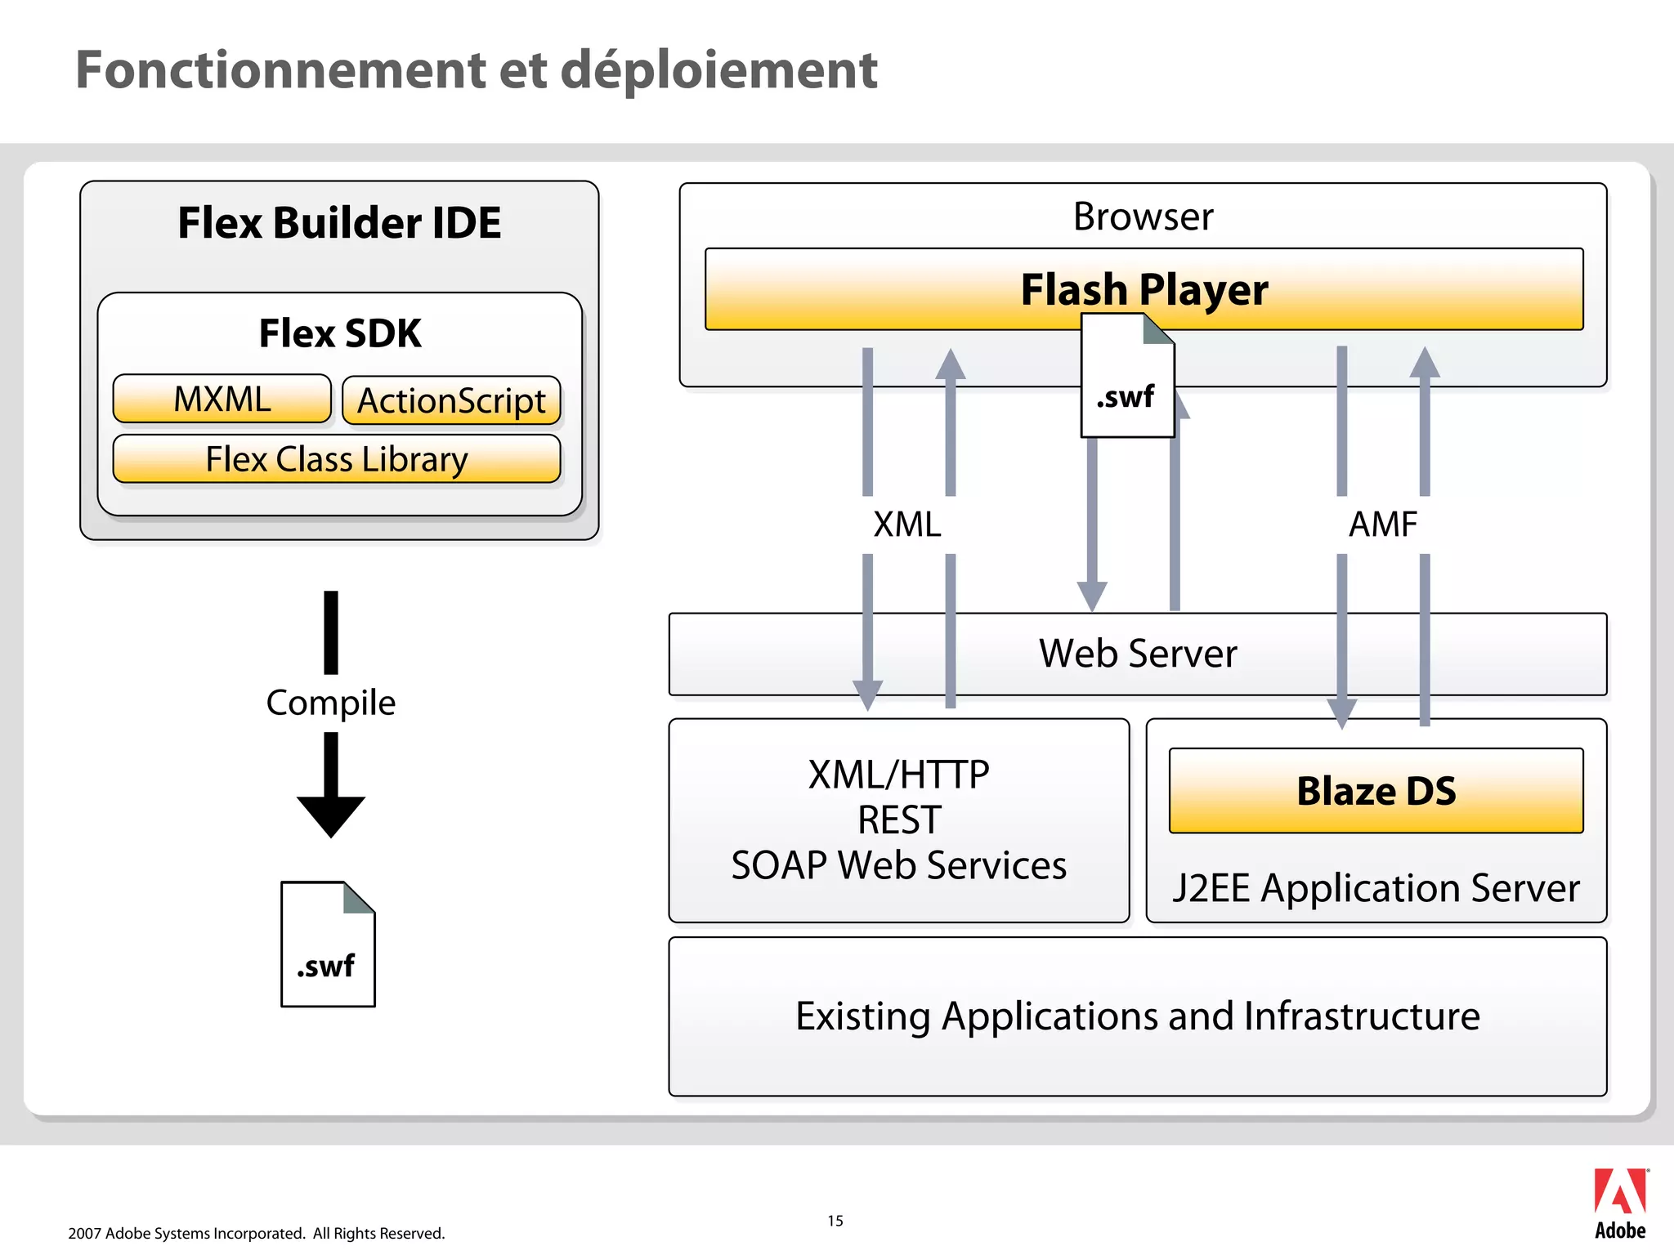The image size is (1674, 1255).
Task: Select the ActionScript box
Action: click(x=451, y=401)
